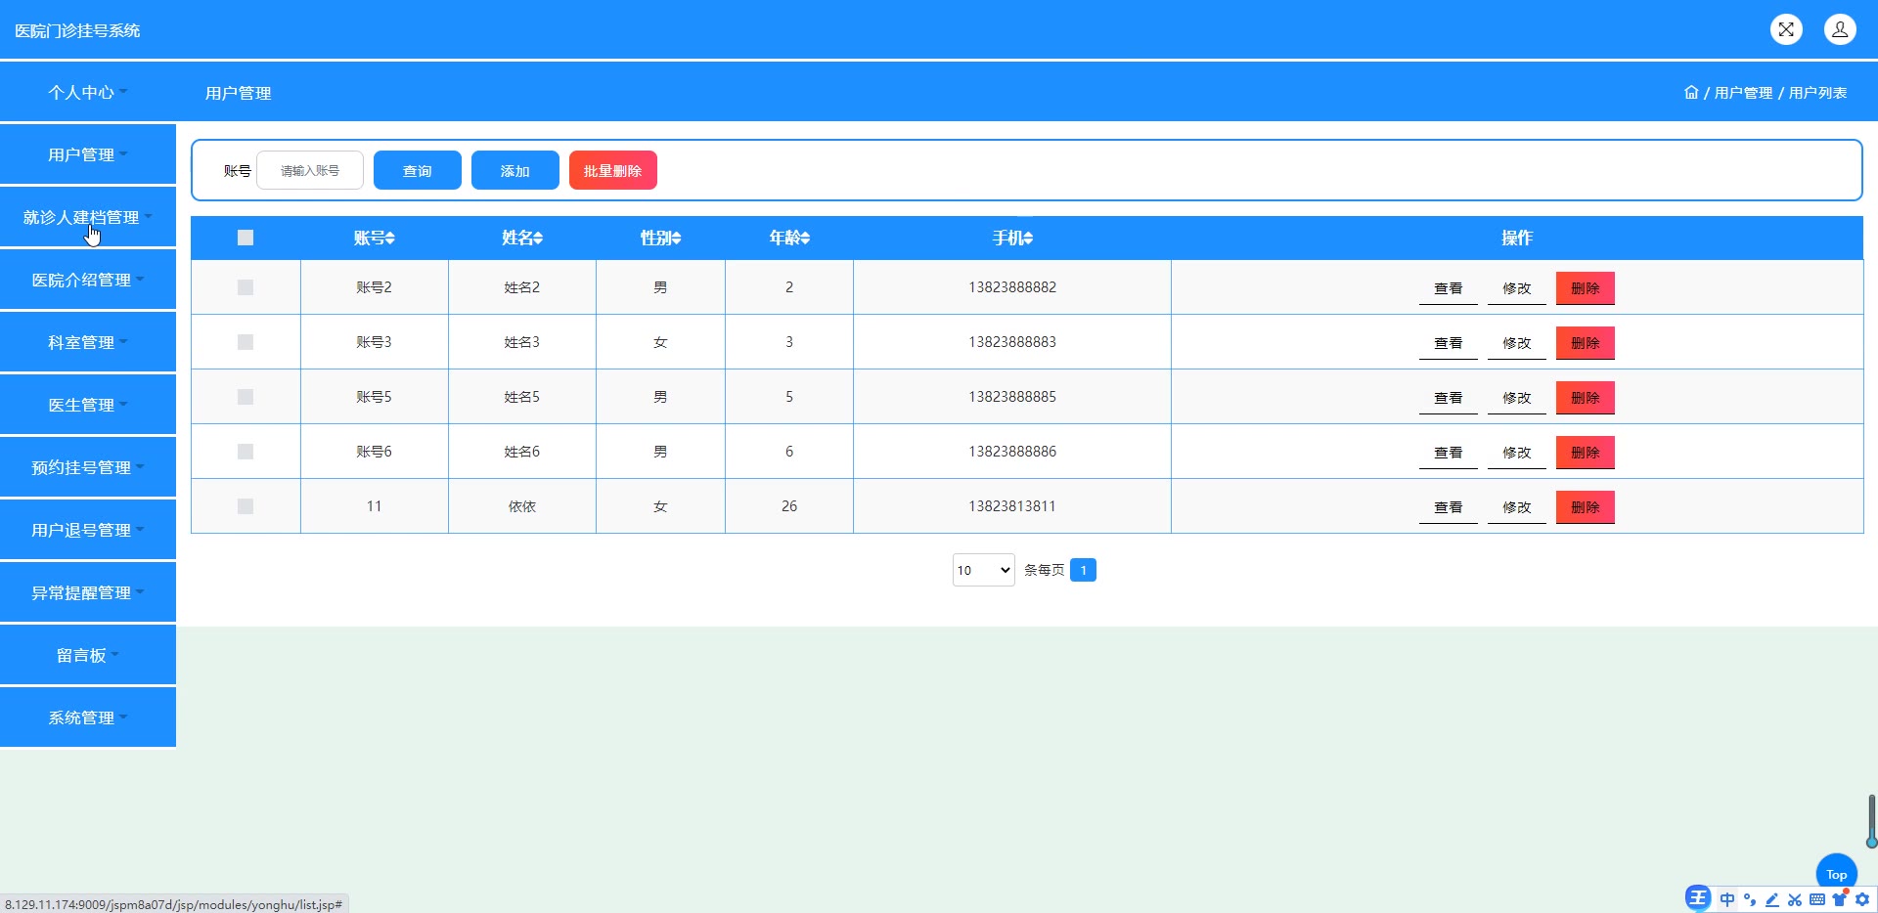The image size is (1878, 913).
Task: Click the thermometer-shaped slider widget at right edge
Action: (1871, 821)
